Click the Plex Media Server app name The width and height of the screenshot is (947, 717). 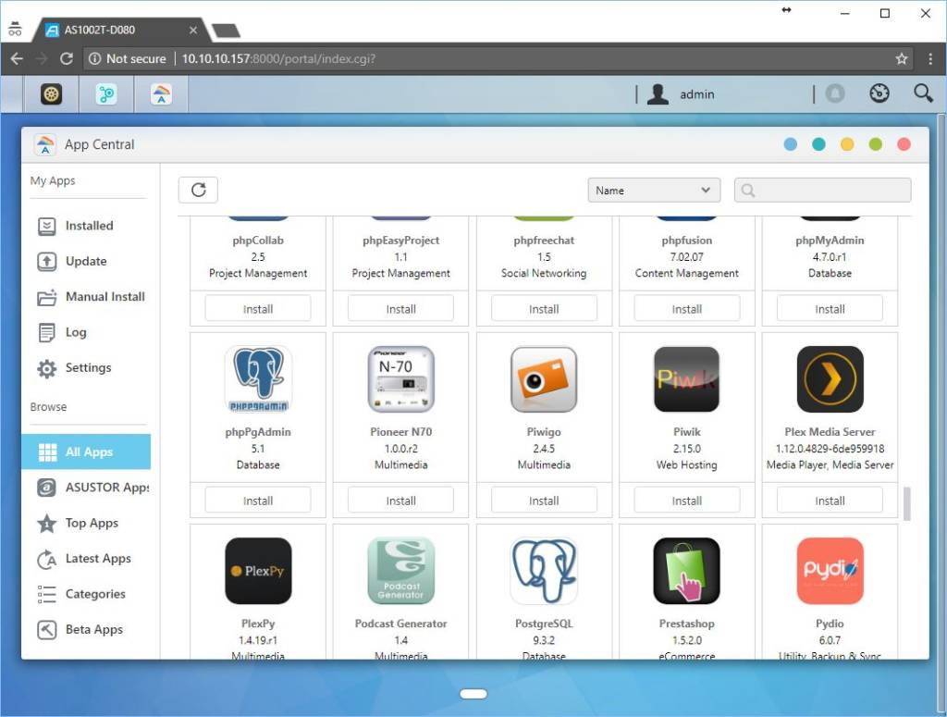coord(830,432)
